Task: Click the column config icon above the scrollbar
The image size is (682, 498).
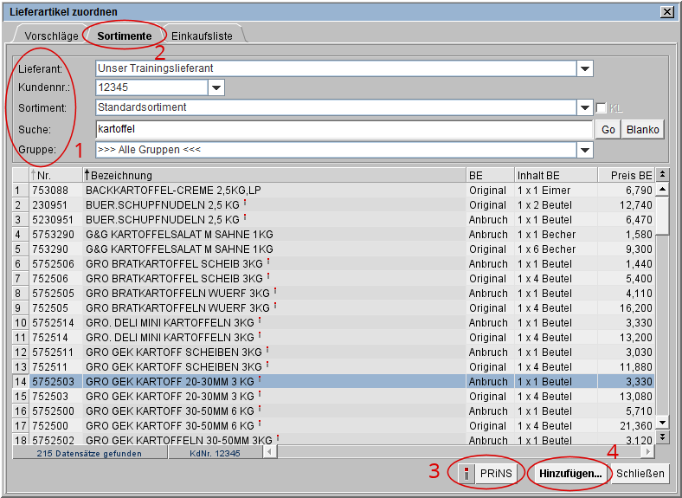Action: click(x=662, y=175)
